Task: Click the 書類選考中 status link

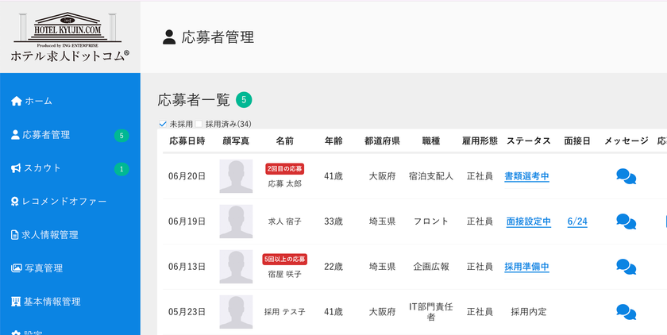Action: tap(526, 176)
